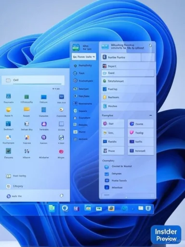Open the sliders equalizer app icon
This screenshot has width=185, height=247.
[26, 151]
